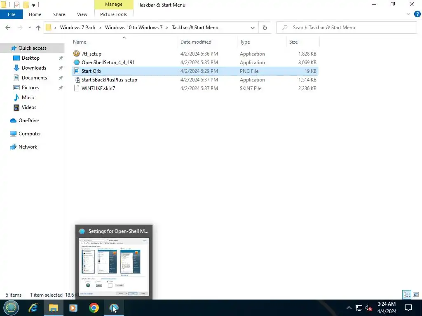Open recent locations dropdown arrow
The width and height of the screenshot is (422, 316).
(x=30, y=28)
